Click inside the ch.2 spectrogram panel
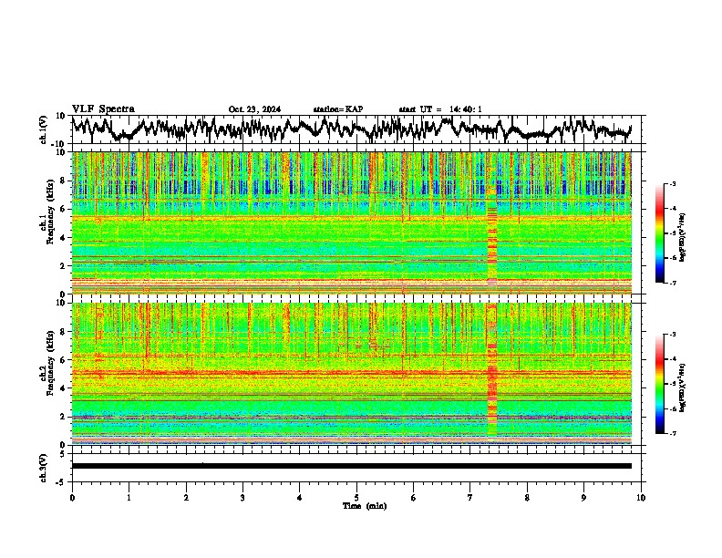 (x=351, y=374)
